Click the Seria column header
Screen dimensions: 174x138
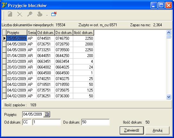click(32, 33)
